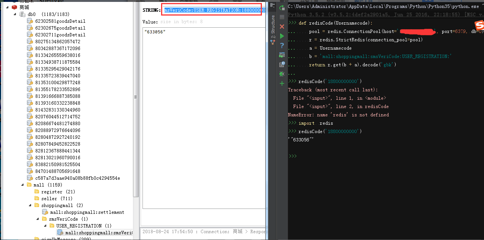Select key 82076044512714752
The image size is (484, 240).
[58, 116]
